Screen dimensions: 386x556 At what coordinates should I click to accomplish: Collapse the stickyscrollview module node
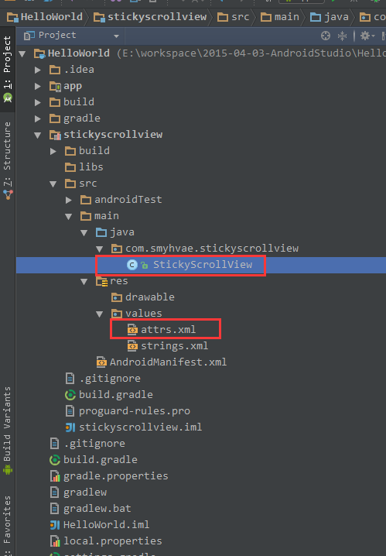coord(38,135)
